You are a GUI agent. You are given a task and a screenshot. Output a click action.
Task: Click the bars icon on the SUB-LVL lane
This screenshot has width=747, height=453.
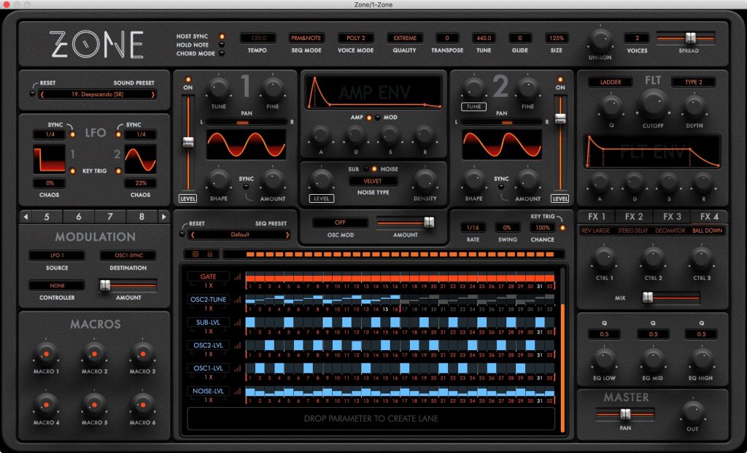point(237,322)
